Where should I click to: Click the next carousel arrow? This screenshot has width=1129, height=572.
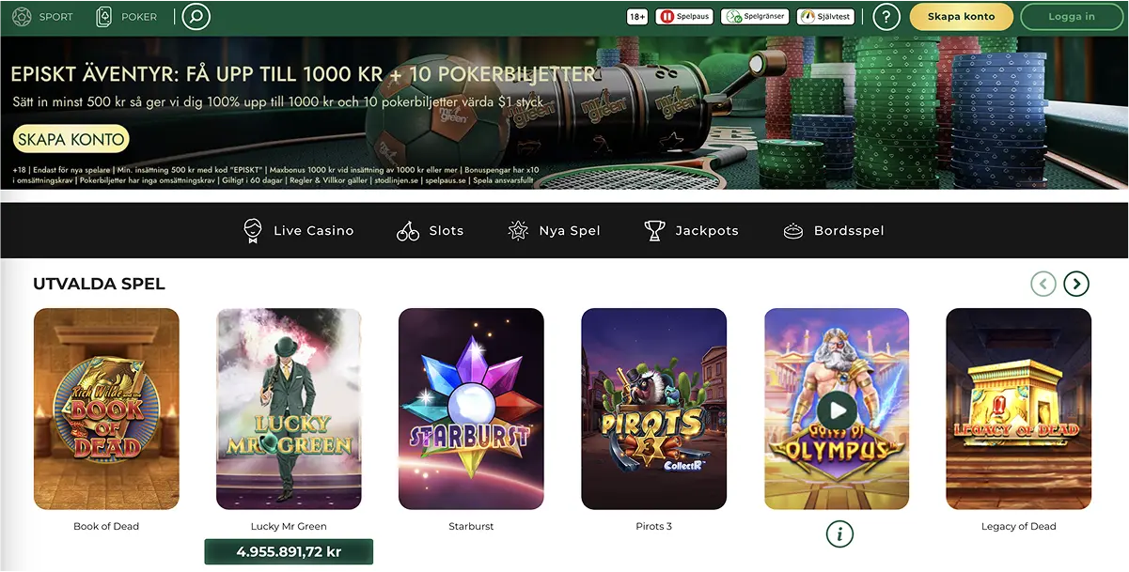[x=1075, y=283]
